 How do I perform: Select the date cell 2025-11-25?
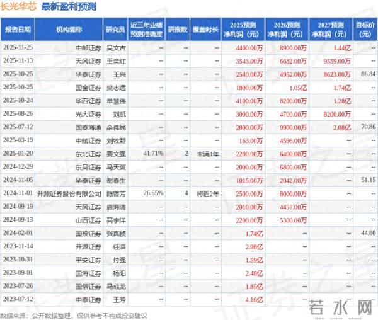pos(18,47)
